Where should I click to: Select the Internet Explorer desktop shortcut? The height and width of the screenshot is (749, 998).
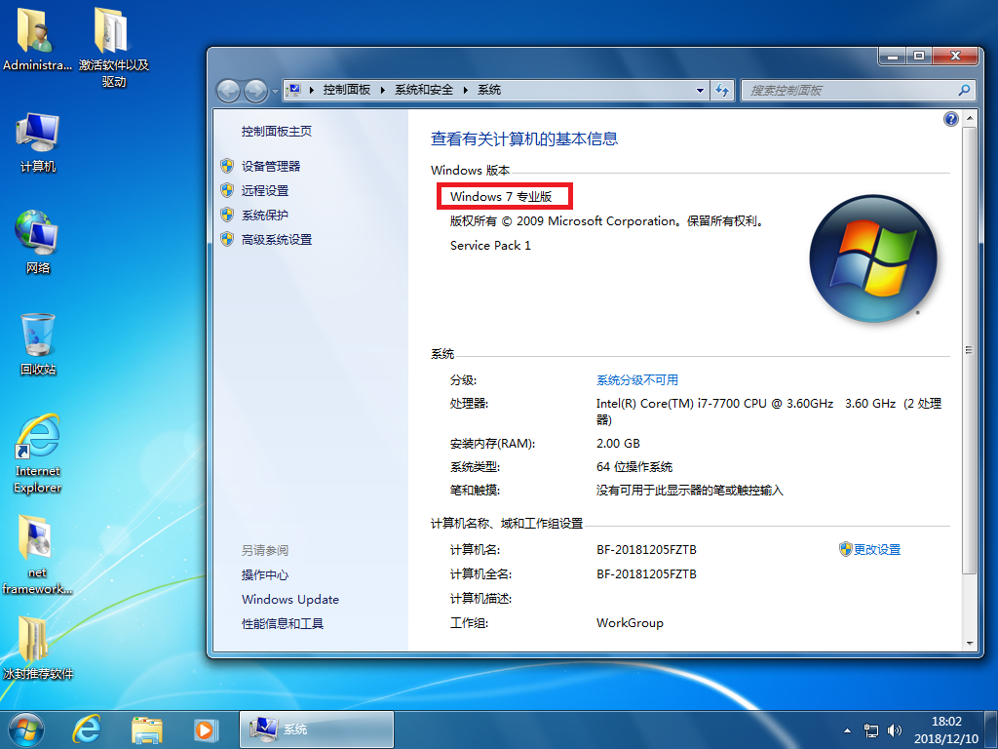coord(38,453)
